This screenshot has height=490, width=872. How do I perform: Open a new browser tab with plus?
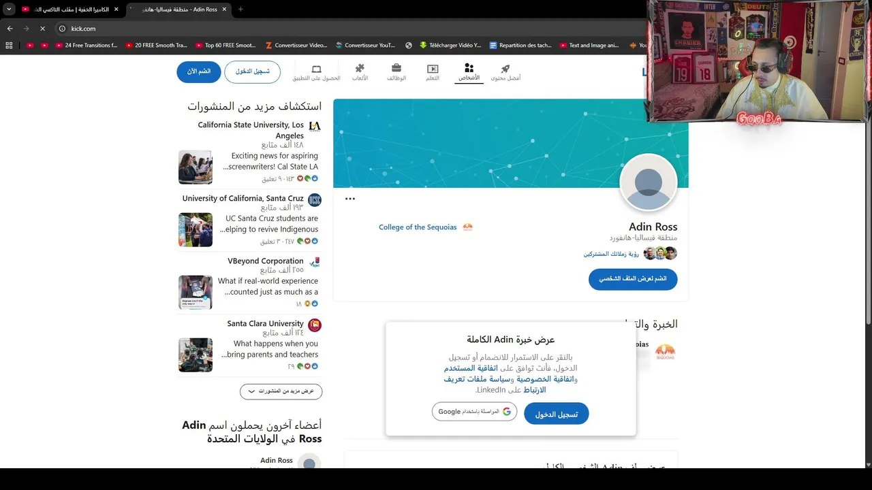tap(240, 10)
